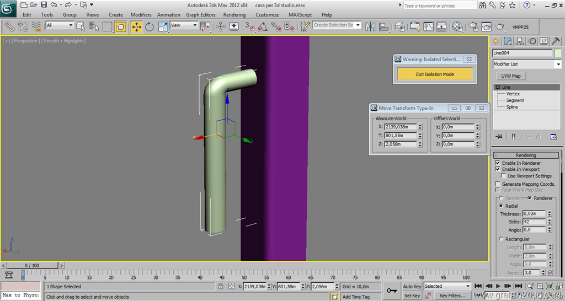565x301 pixels.
Task: Click the Render Setup teapot icon
Action: pos(473,26)
